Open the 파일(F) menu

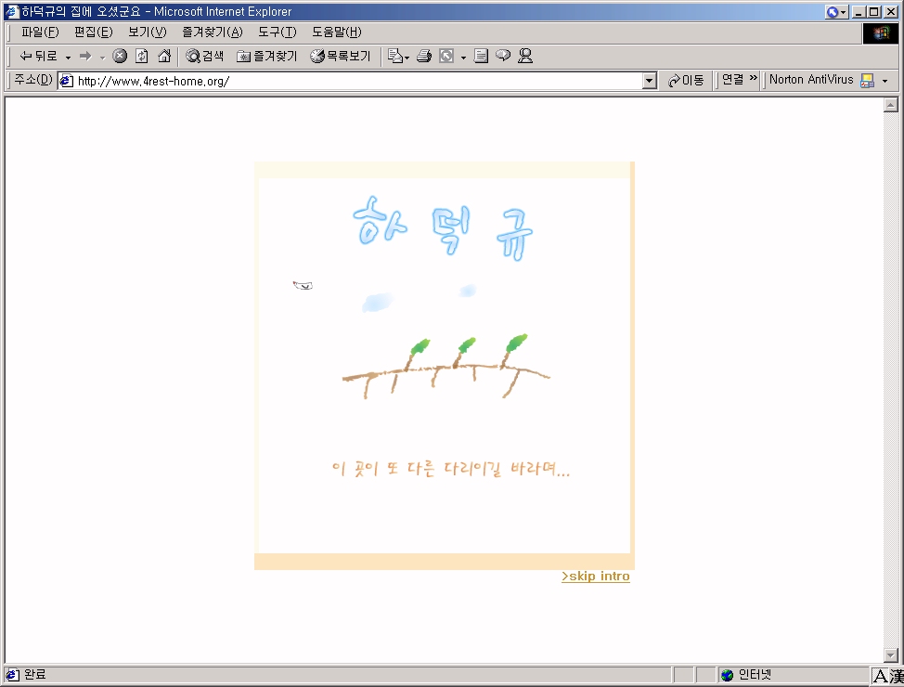click(x=40, y=32)
